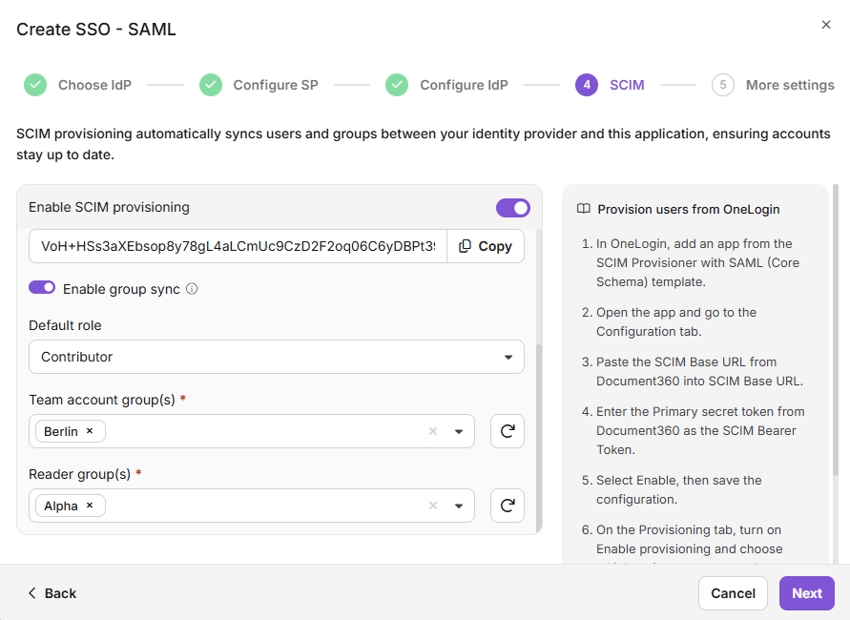This screenshot has height=620, width=850.
Task: Close the Create SSO dialog
Action: [x=825, y=25]
